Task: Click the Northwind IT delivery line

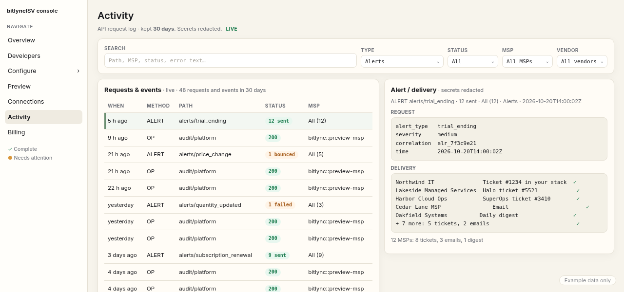Action: click(x=486, y=182)
